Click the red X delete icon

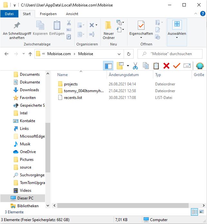click(x=166, y=66)
